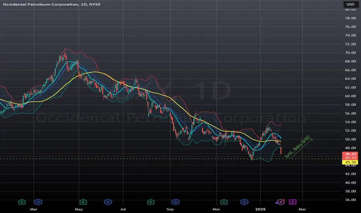Viewport: 361px width, 213px height.
Task: Click the 2025 label on the time axis
Action: coord(260,209)
